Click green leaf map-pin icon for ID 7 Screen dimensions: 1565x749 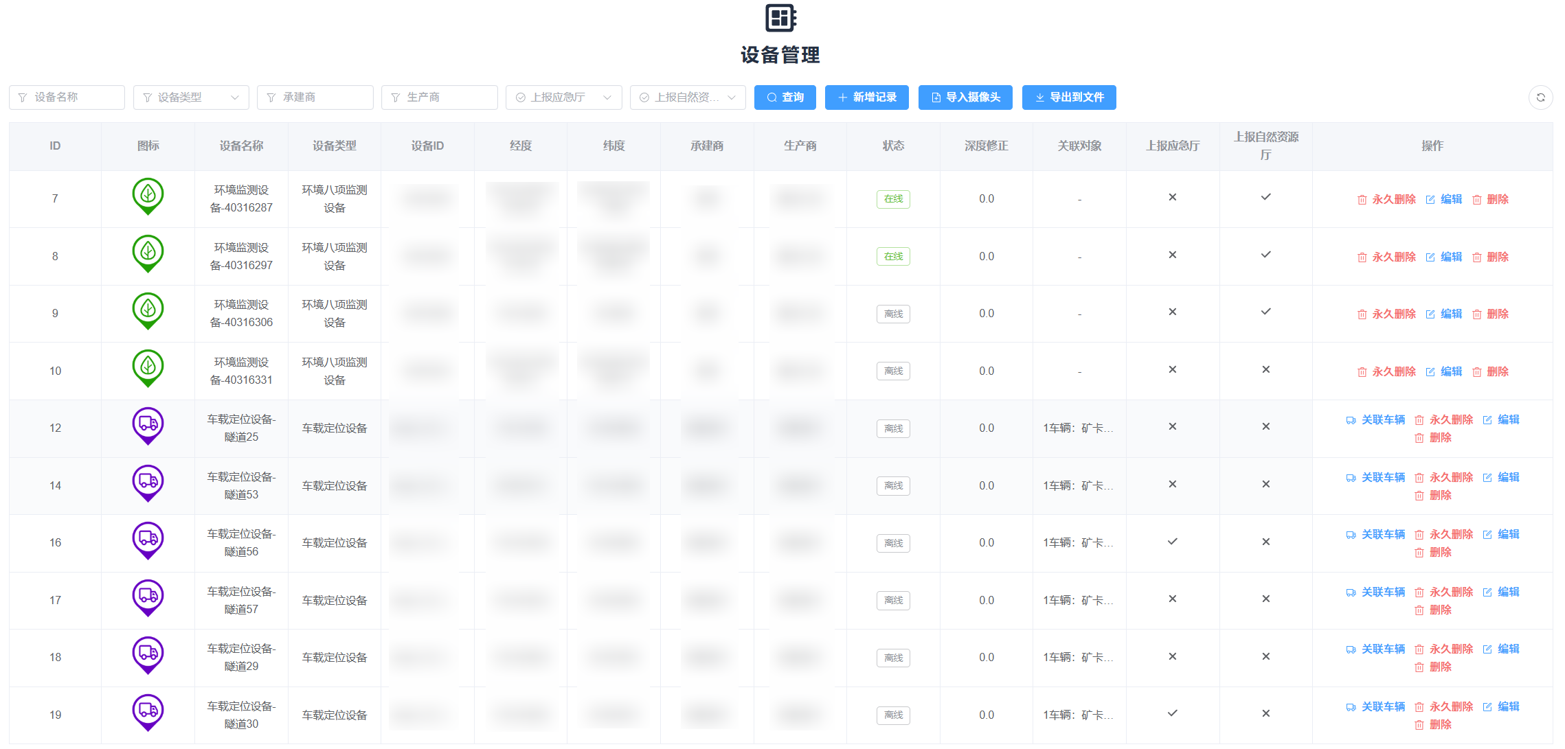pos(148,196)
